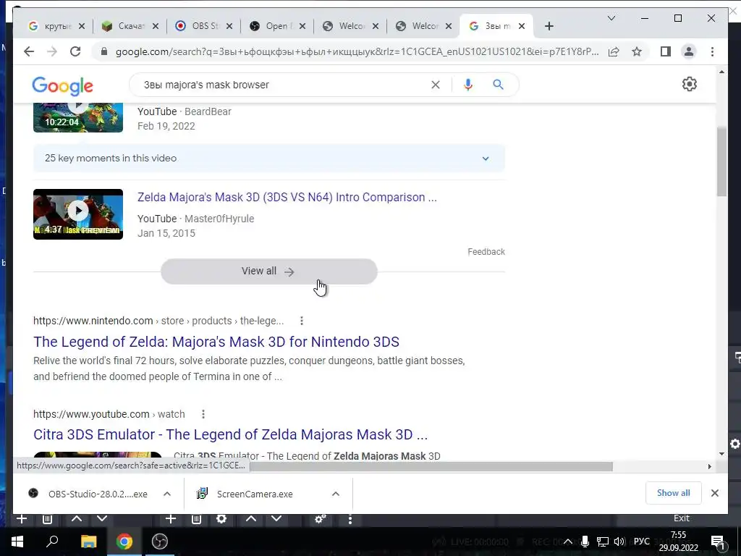Open the ScreenCamera.exe download

(245, 494)
